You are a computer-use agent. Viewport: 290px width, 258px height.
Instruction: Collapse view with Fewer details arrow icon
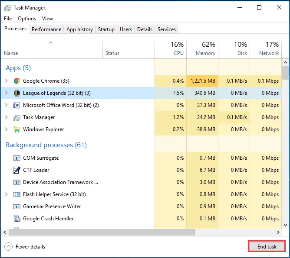coord(9,247)
